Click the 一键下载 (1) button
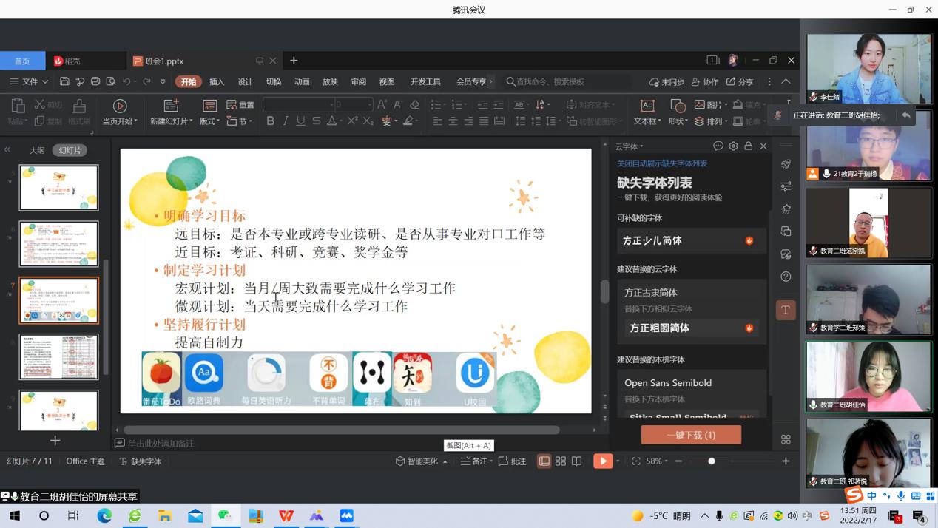 (691, 435)
